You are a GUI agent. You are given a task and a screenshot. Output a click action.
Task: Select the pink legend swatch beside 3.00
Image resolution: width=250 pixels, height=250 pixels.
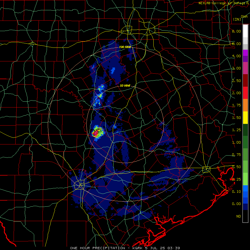[x=245, y=68]
